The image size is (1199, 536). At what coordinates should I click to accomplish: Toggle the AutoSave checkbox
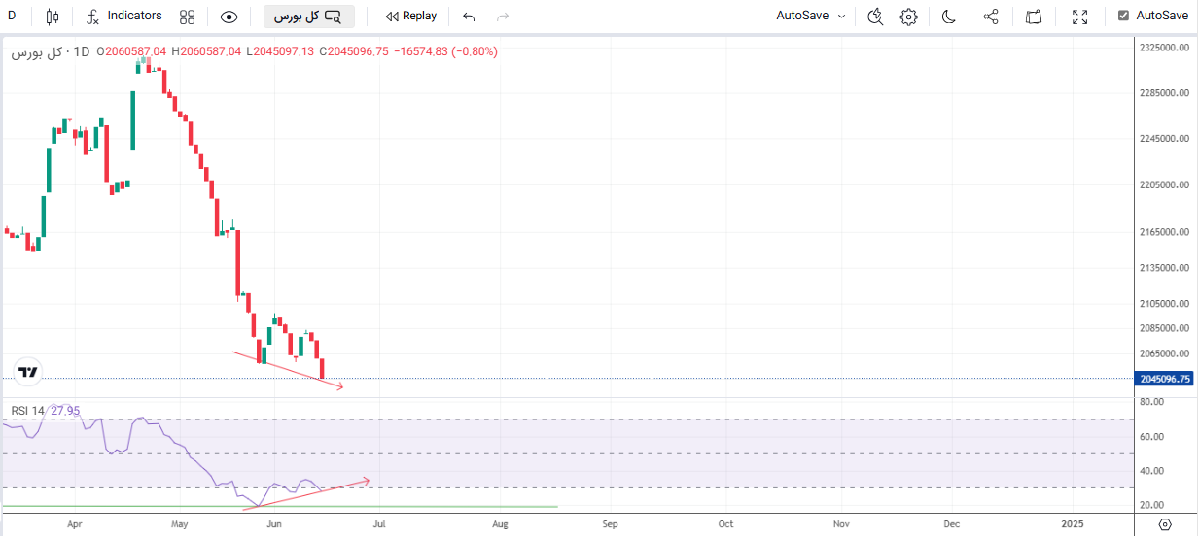(x=1124, y=16)
